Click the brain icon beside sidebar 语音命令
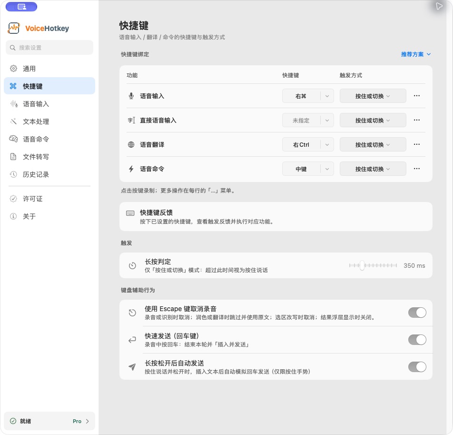Screen dimensions: 453x435 pos(13,139)
